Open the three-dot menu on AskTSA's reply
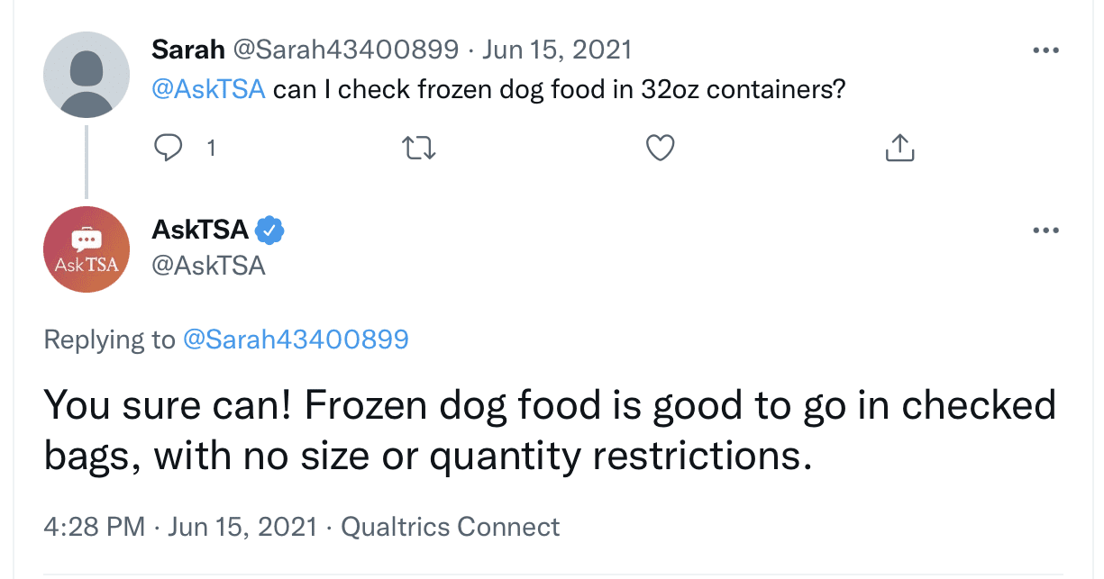This screenshot has height=579, width=1104. tap(1045, 231)
